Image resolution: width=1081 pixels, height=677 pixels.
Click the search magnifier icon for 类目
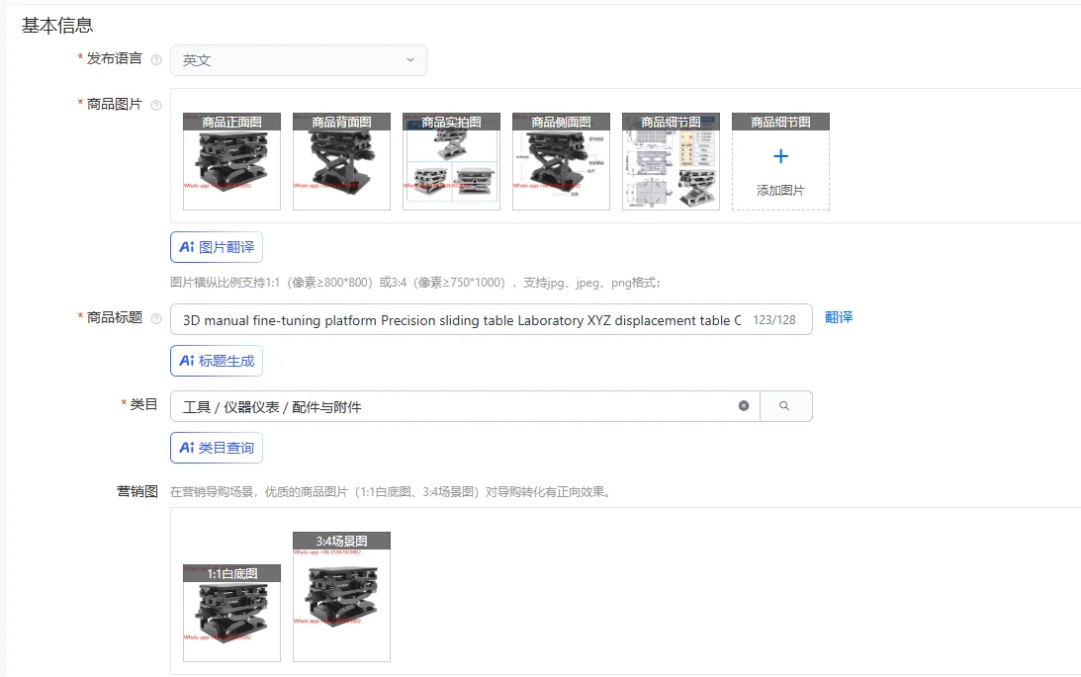point(784,406)
